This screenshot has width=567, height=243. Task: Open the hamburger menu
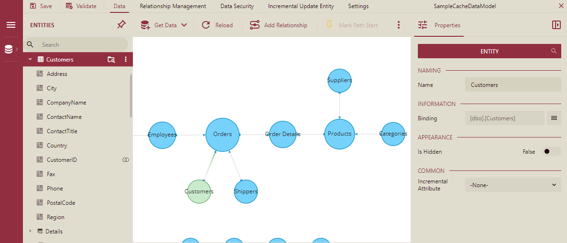[11, 25]
